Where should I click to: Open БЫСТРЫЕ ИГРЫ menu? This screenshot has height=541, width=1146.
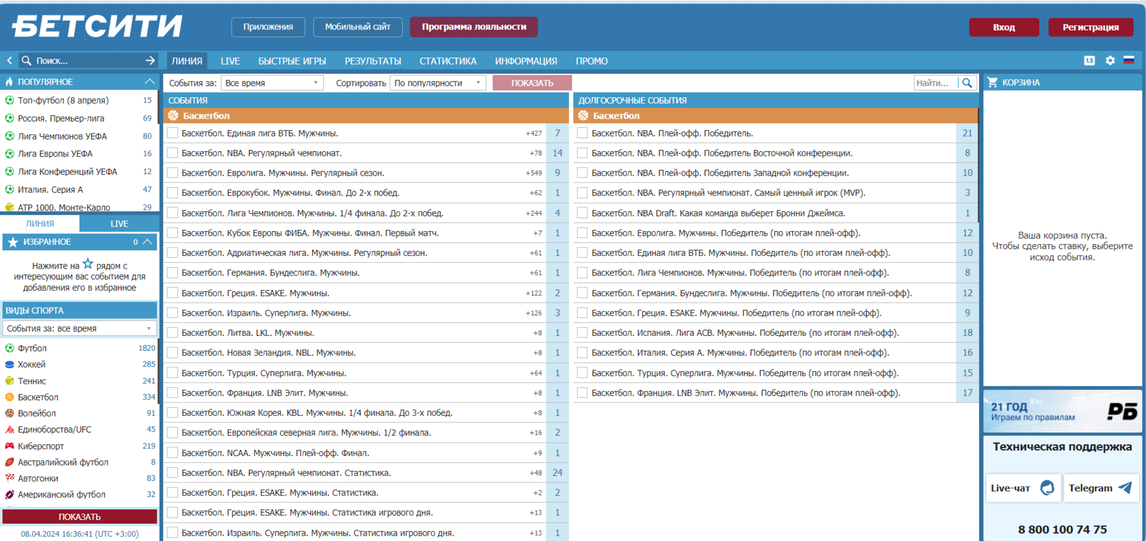click(292, 61)
